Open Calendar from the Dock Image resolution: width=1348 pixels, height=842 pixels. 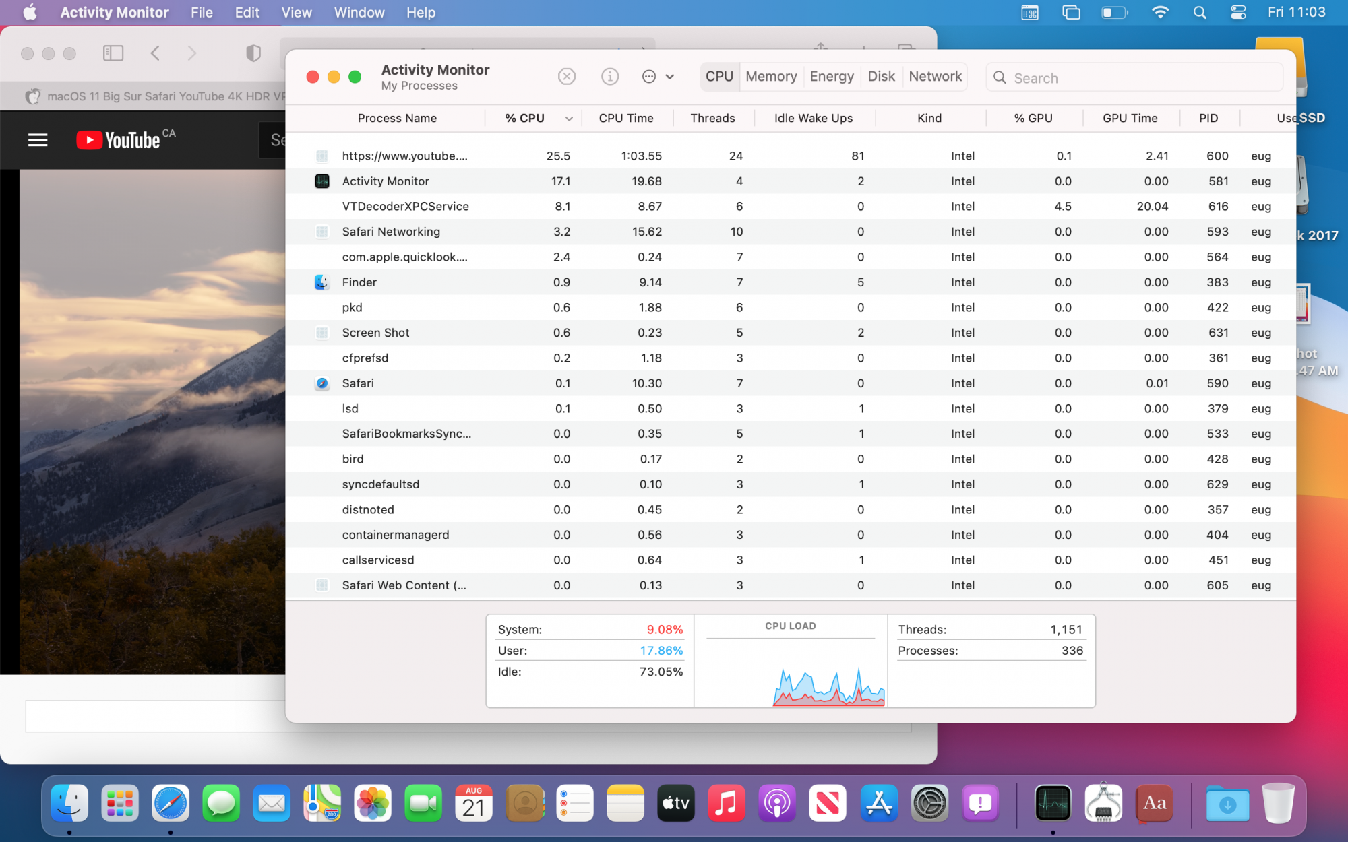pos(474,803)
